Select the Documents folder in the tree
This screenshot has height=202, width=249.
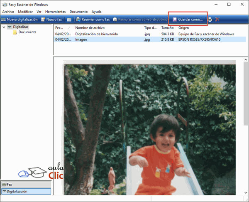point(27,32)
